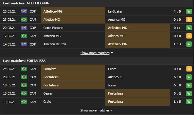The height and width of the screenshot is (115, 194).
Task: Expand Show more matches under Fortaleza
Action: pyautogui.click(x=95, y=110)
